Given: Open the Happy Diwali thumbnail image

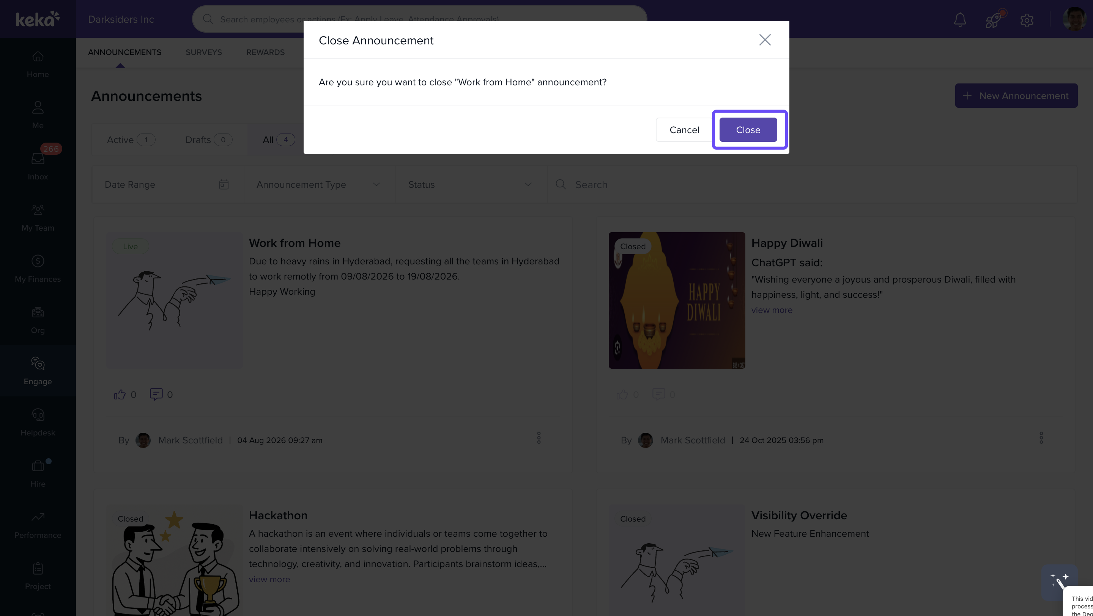Looking at the screenshot, I should point(677,300).
